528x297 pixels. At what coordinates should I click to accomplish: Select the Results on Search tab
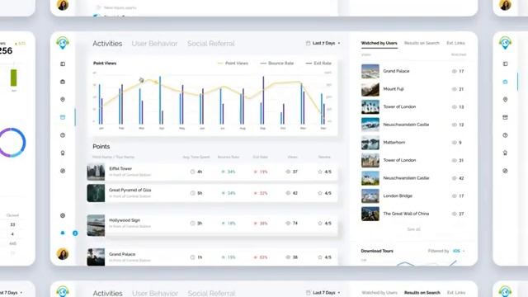[x=422, y=43]
